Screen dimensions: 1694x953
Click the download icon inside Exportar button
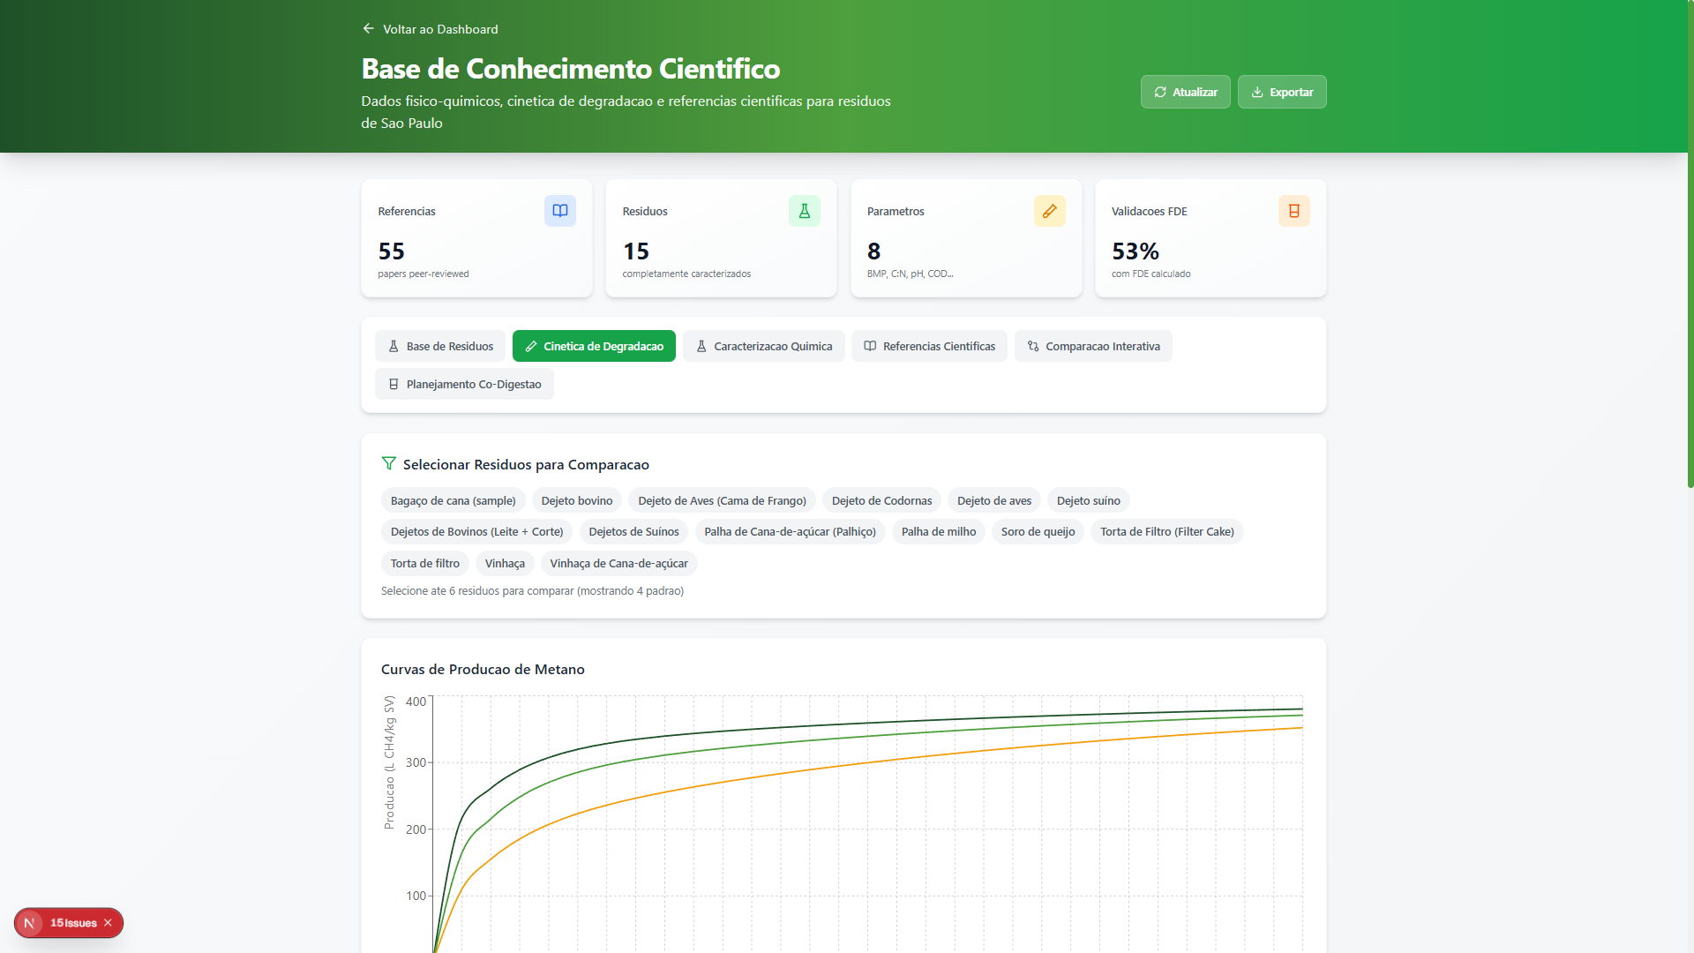pos(1257,92)
